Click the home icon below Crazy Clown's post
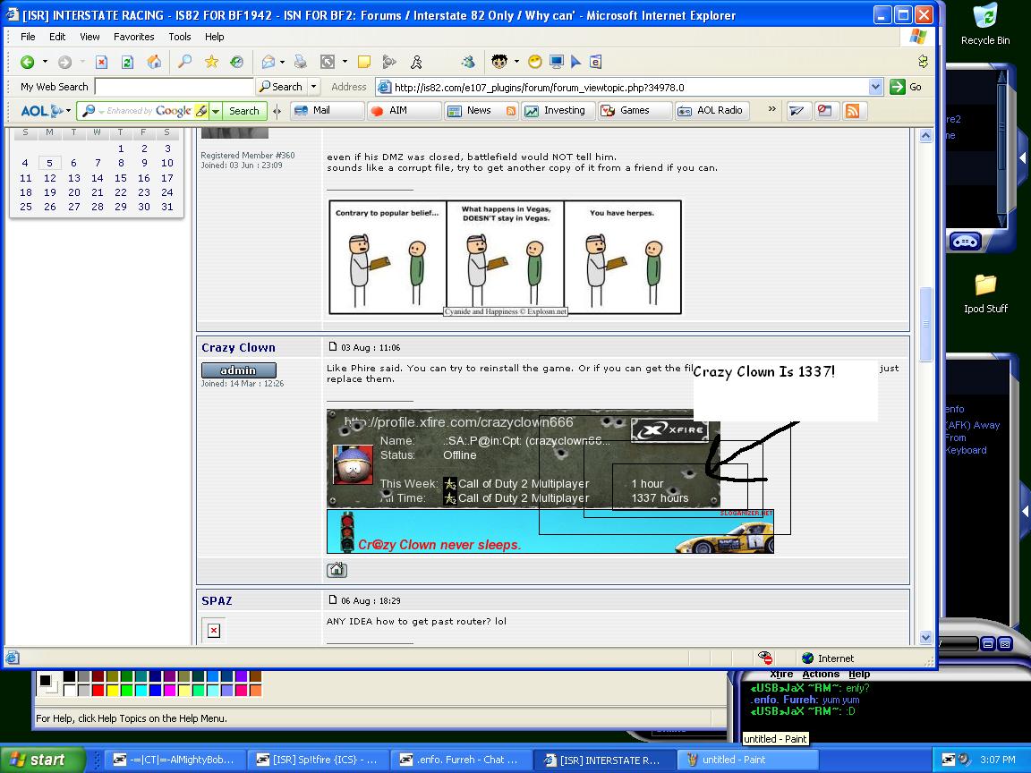The height and width of the screenshot is (773, 1031). 337,570
